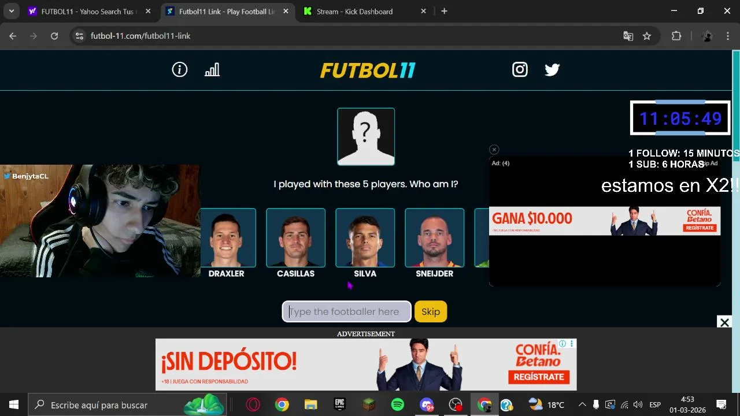Open the info icon in Futbol11 header
Screen dimensions: 740x416
[x=180, y=70]
